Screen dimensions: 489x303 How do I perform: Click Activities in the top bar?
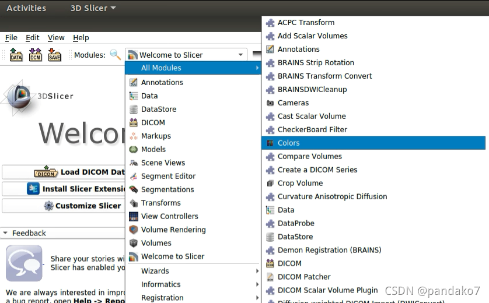(26, 8)
